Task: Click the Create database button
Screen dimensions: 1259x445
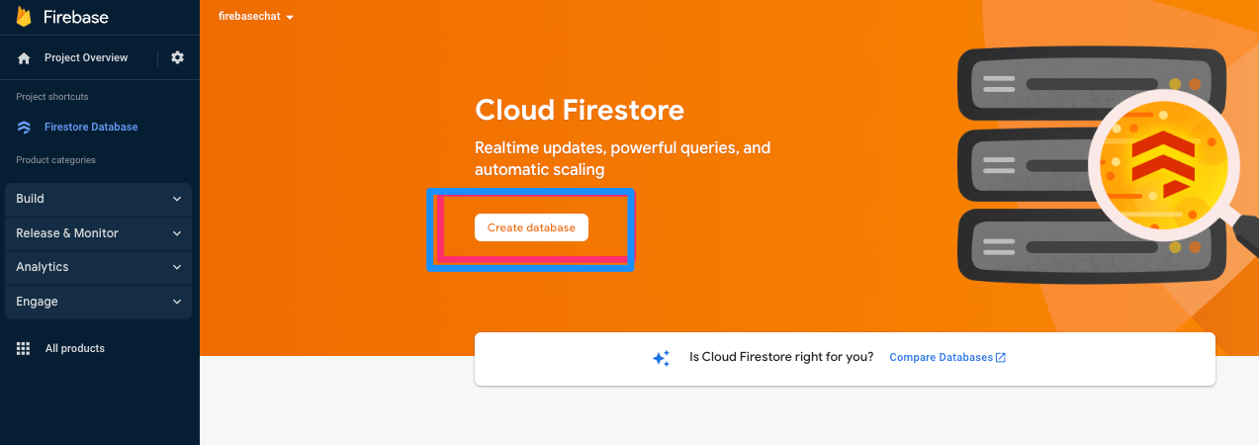Action: click(531, 227)
